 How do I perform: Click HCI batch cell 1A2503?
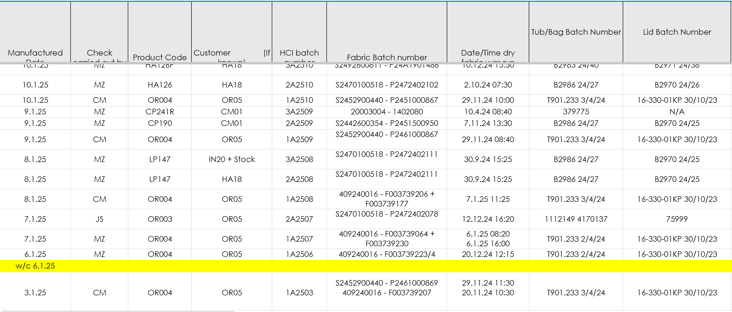click(299, 293)
